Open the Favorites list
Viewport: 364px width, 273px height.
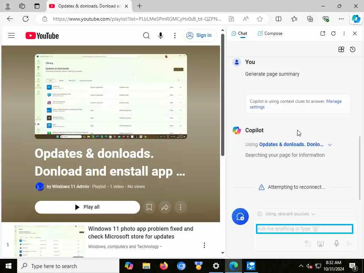pos(294,19)
